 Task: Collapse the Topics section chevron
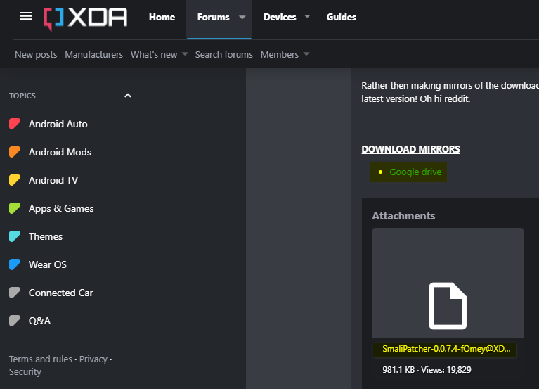[128, 96]
